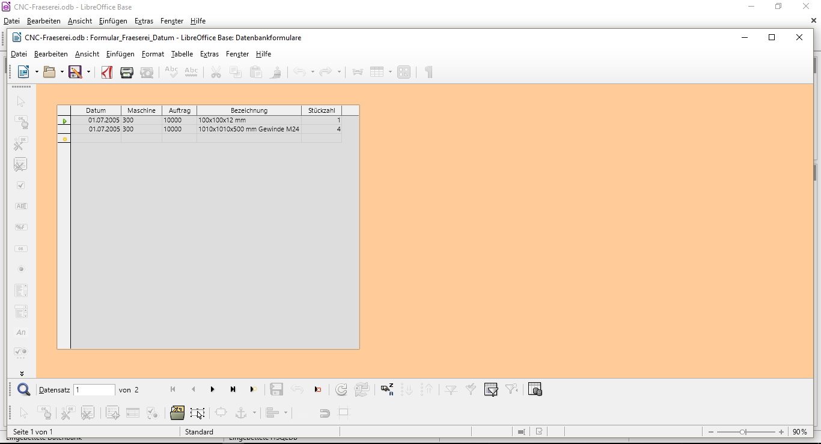821x444 pixels.
Task: Click the Export as PDF icon
Action: pos(107,72)
